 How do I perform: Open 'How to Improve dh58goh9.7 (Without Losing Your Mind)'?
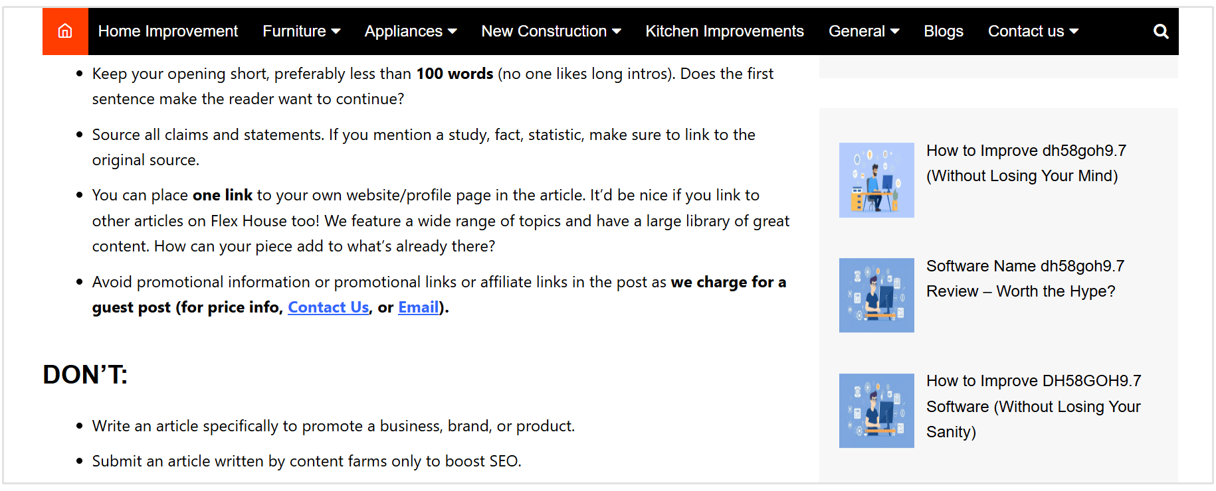[x=1026, y=163]
